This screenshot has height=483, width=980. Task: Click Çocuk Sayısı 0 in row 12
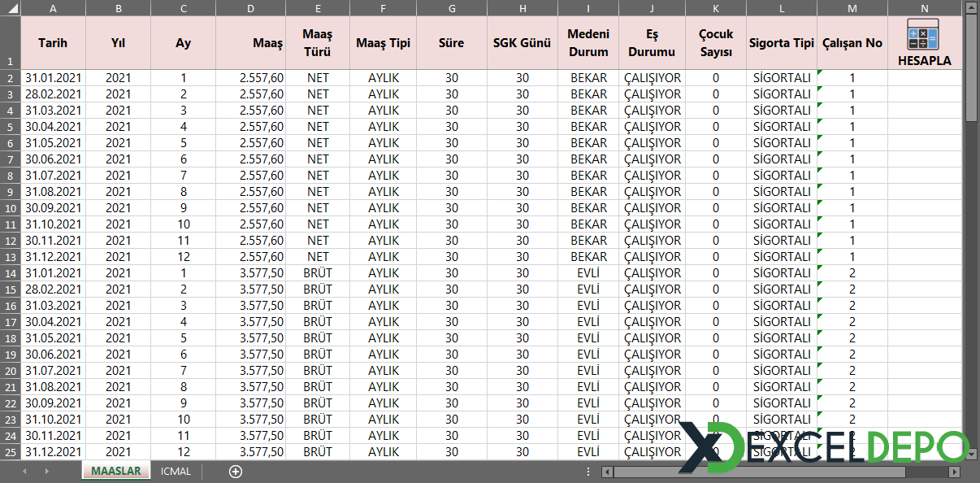click(x=716, y=241)
